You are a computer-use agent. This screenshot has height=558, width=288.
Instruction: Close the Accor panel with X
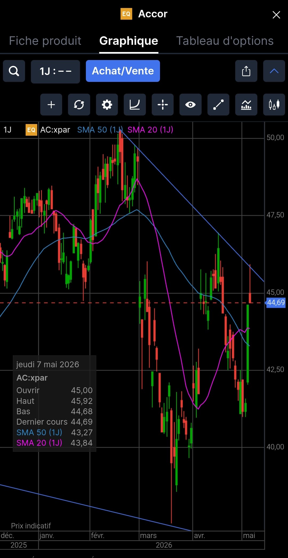276,15
